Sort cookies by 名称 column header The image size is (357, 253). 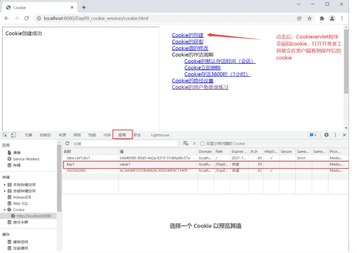tap(90, 151)
